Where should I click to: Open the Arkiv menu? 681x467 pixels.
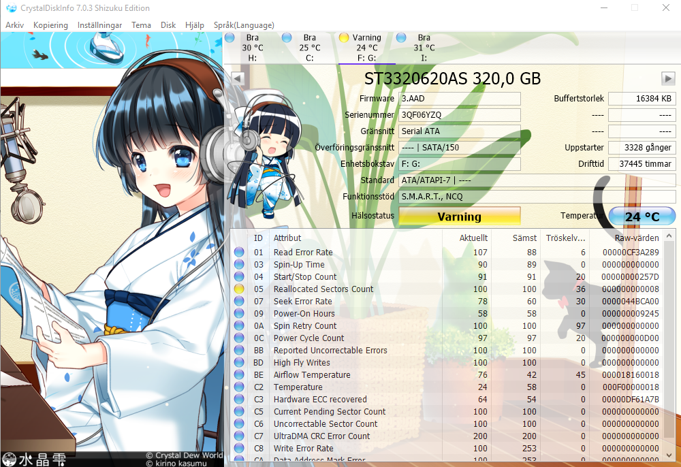(x=14, y=25)
